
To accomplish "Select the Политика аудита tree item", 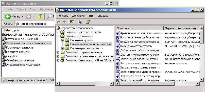I will coord(82,40).
